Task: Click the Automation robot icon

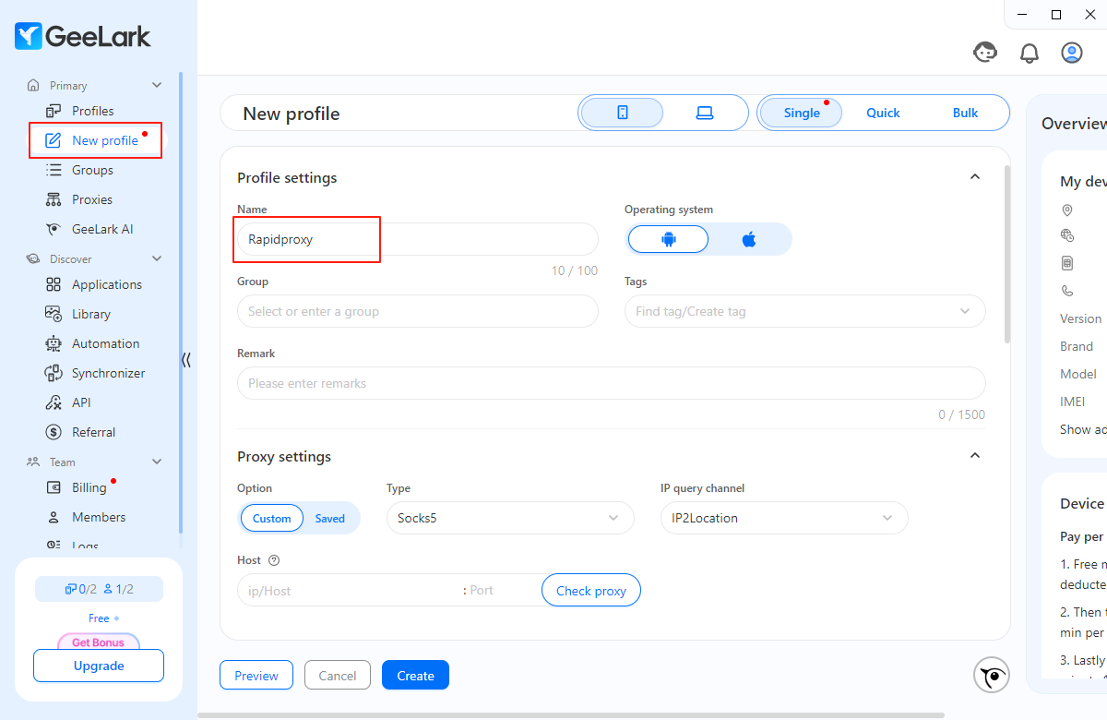Action: (x=54, y=343)
